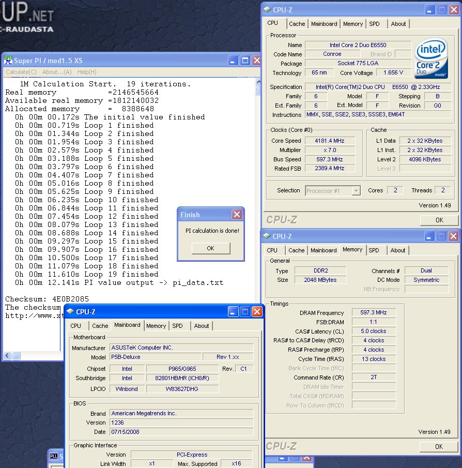Click the Memory CPU-Z window title icon

[x=267, y=236]
